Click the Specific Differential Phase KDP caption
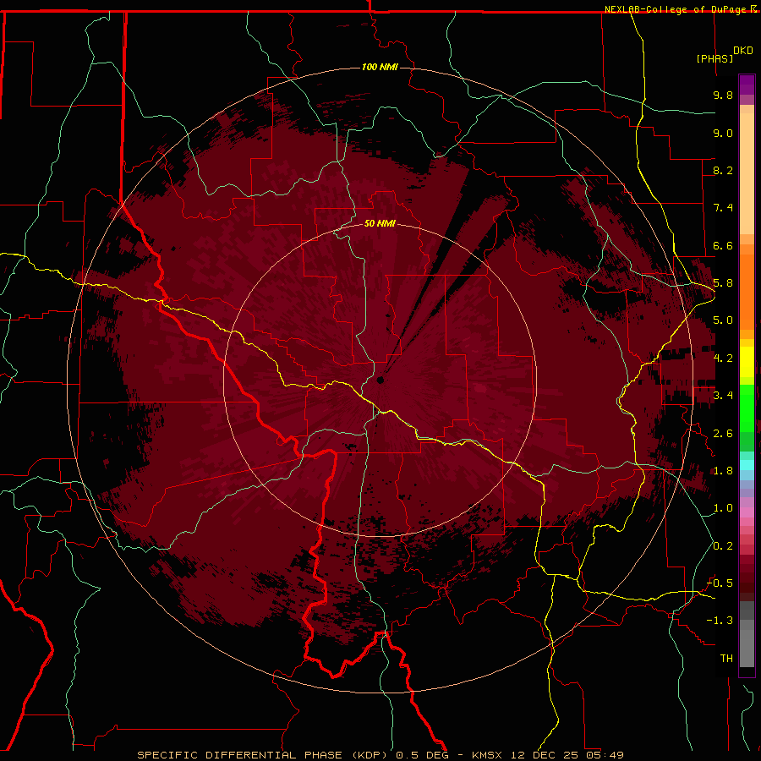 [x=380, y=755]
